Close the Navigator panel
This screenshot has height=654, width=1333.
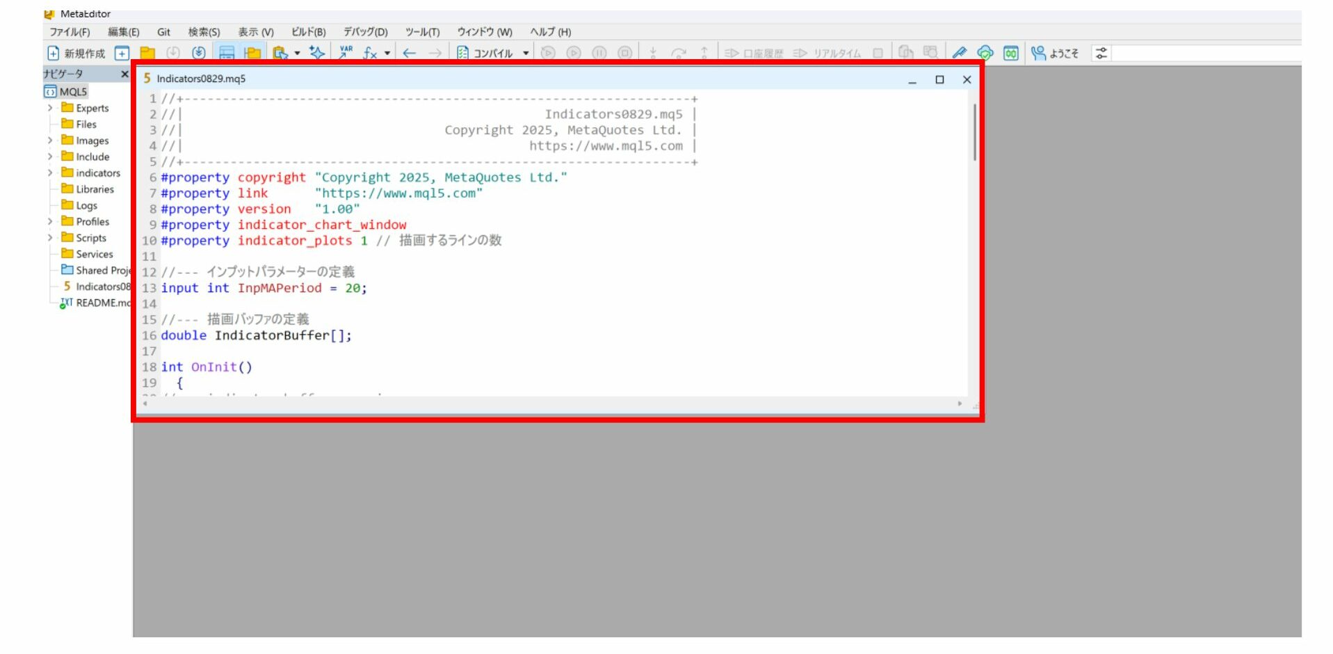(x=124, y=74)
